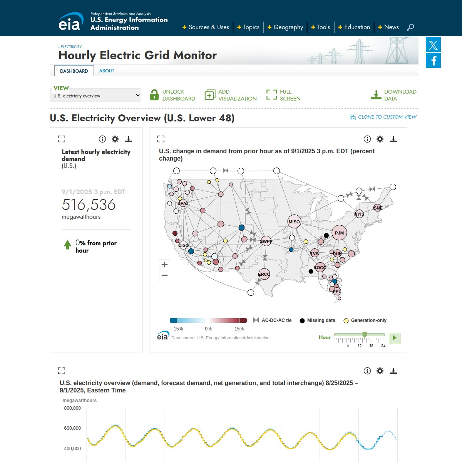This screenshot has height=476, width=462.
Task: Zoom out on the map with minus button
Action: coord(165,275)
